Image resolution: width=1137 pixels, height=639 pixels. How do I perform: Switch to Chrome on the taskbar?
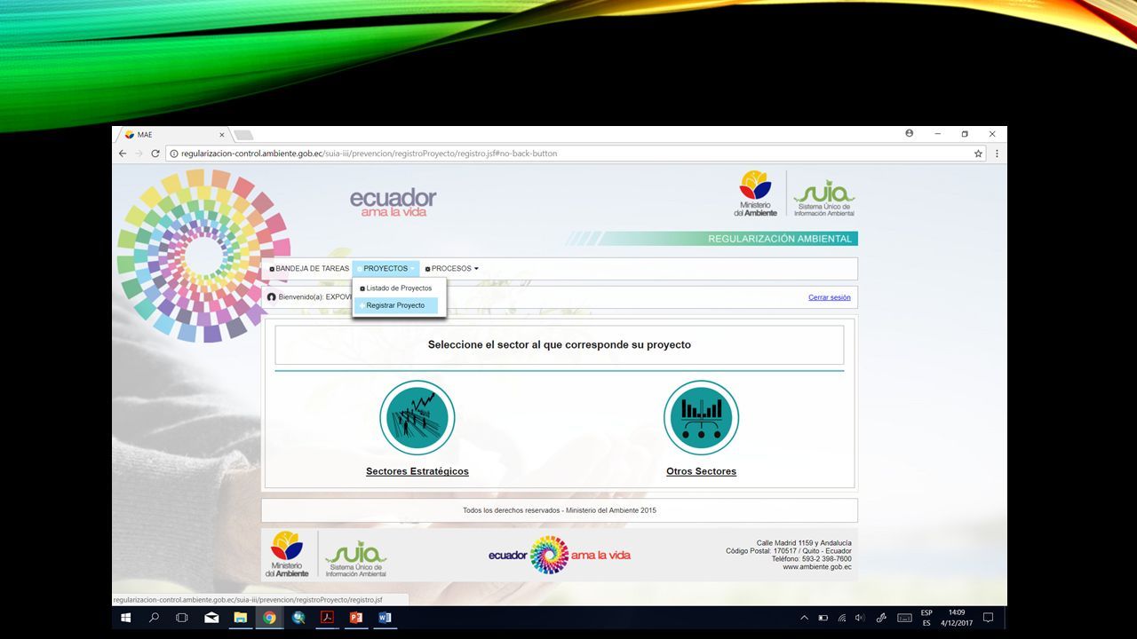[x=269, y=618]
